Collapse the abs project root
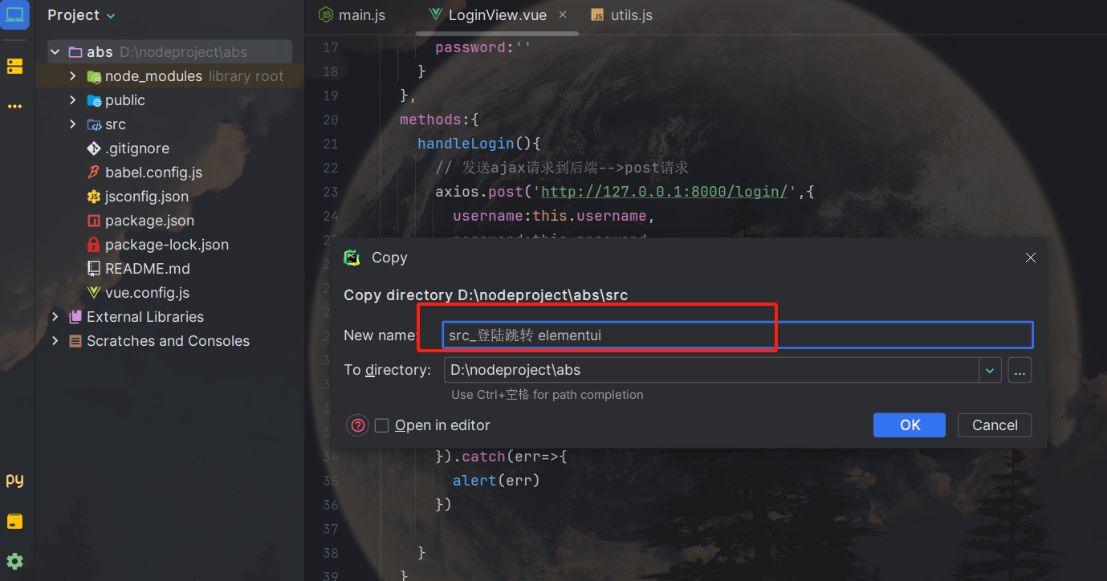 pyautogui.click(x=55, y=52)
